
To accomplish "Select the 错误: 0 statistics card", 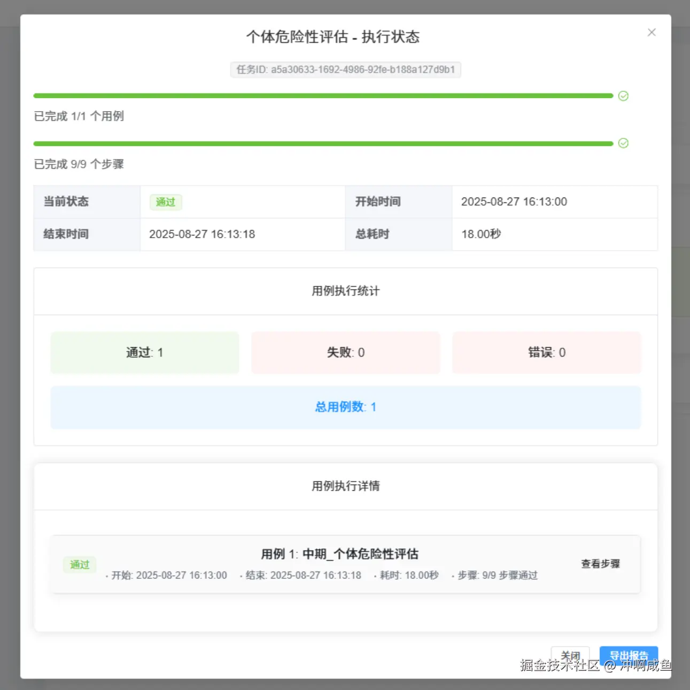I will pos(547,352).
